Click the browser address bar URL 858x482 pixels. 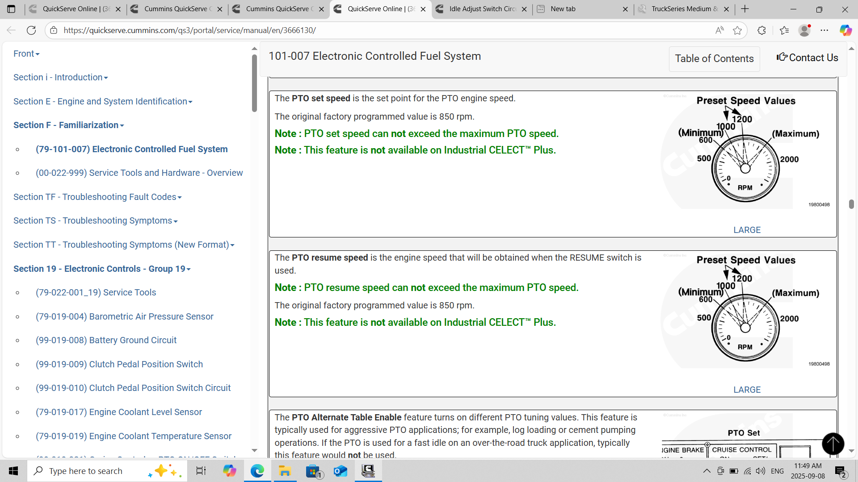click(189, 30)
